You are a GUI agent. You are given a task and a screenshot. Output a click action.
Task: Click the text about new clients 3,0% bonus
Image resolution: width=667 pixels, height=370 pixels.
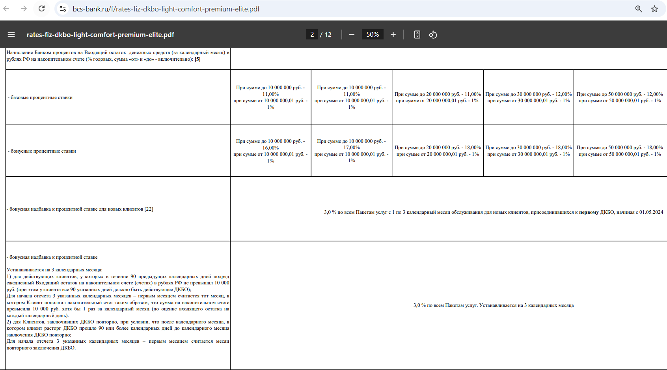click(x=494, y=212)
